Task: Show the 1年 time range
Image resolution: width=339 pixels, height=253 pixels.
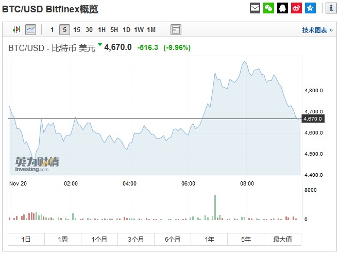Action: (x=209, y=239)
